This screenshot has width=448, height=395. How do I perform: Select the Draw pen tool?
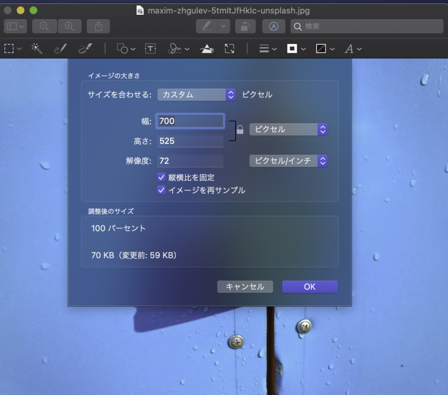(x=85, y=49)
